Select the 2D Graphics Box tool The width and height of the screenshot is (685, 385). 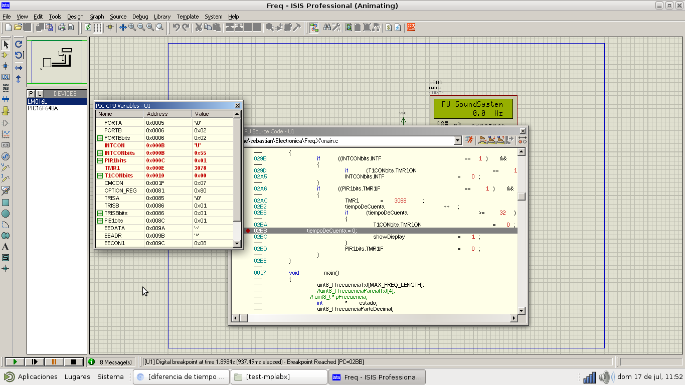tap(6, 203)
